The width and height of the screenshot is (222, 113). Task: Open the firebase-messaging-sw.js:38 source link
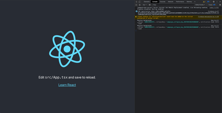tap(208, 17)
